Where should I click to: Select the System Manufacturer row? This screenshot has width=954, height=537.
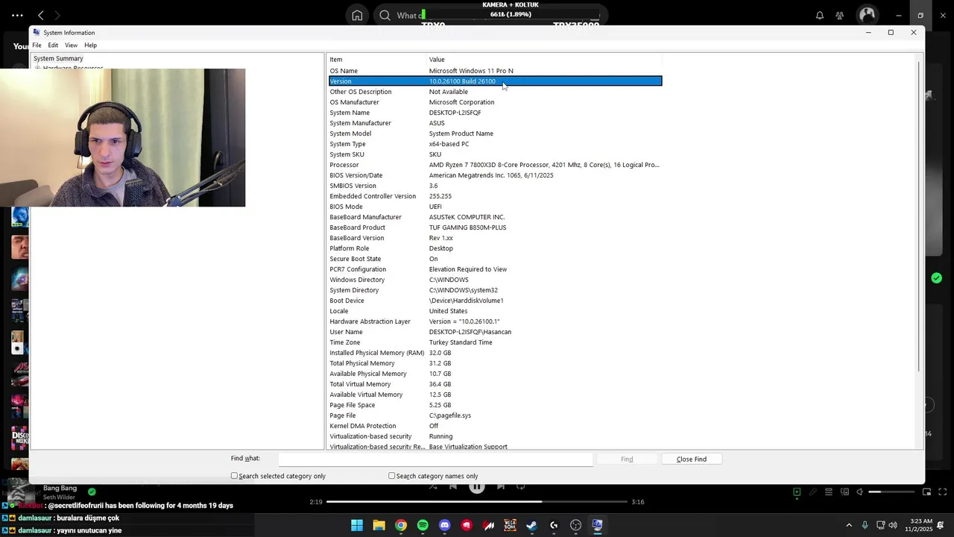click(495, 123)
